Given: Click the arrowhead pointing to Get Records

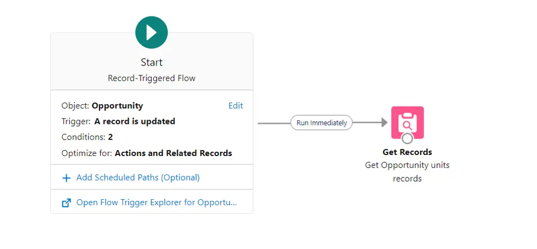Looking at the screenshot, I should (383, 123).
